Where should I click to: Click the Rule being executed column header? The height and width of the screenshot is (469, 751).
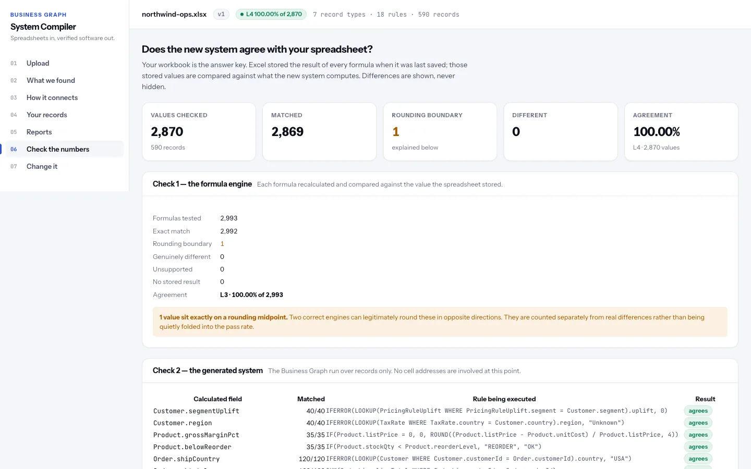click(504, 399)
